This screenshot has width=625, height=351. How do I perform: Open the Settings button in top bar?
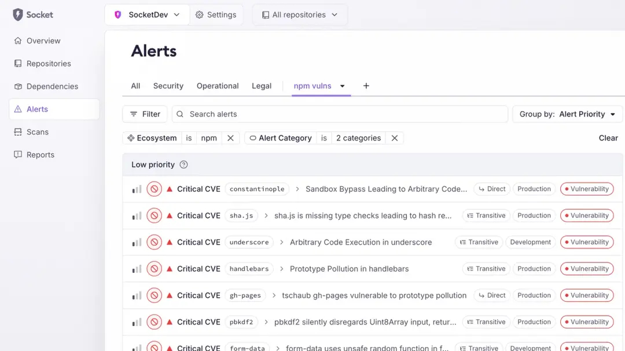coord(216,15)
